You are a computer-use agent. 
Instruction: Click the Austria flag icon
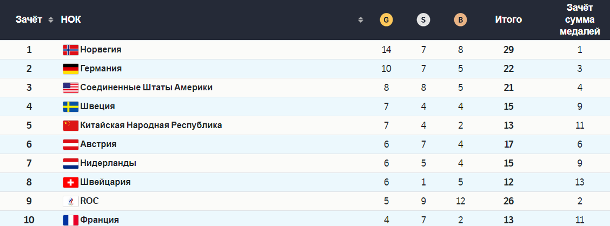[x=71, y=144]
